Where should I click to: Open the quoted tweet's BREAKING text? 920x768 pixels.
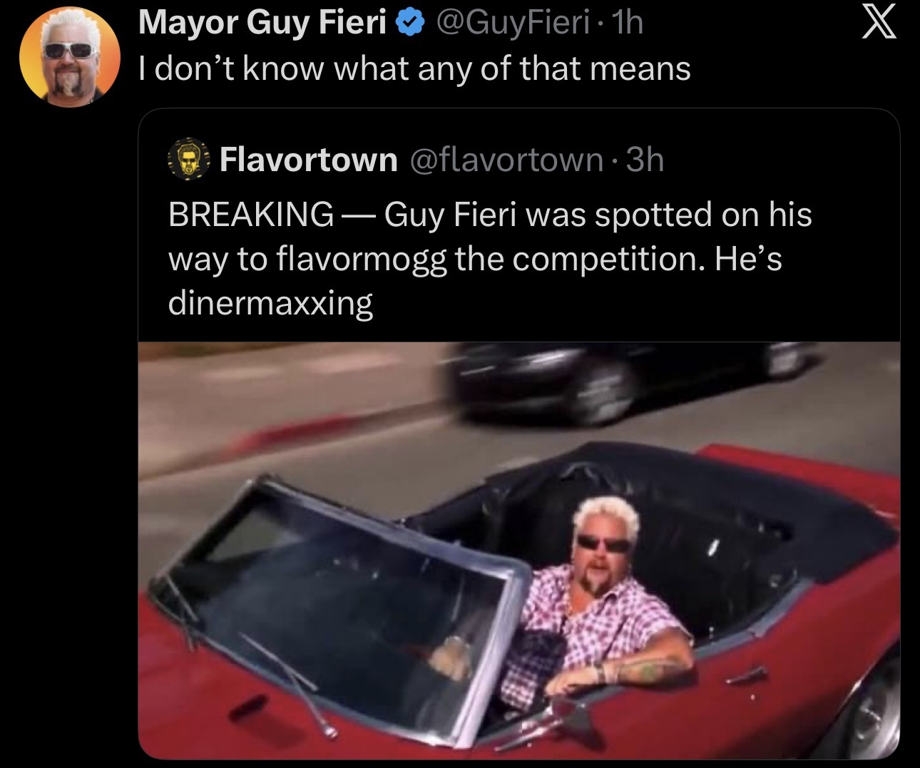pyautogui.click(x=250, y=214)
